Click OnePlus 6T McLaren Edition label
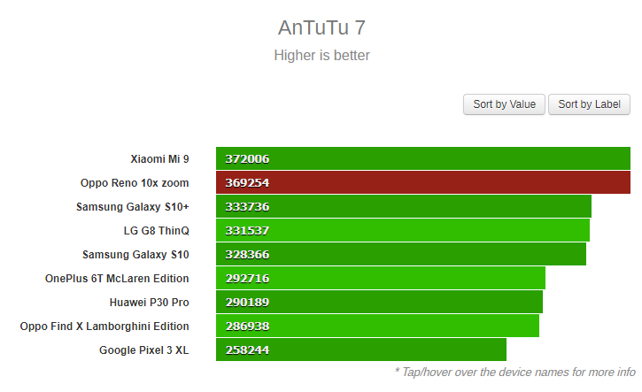 click(x=117, y=279)
